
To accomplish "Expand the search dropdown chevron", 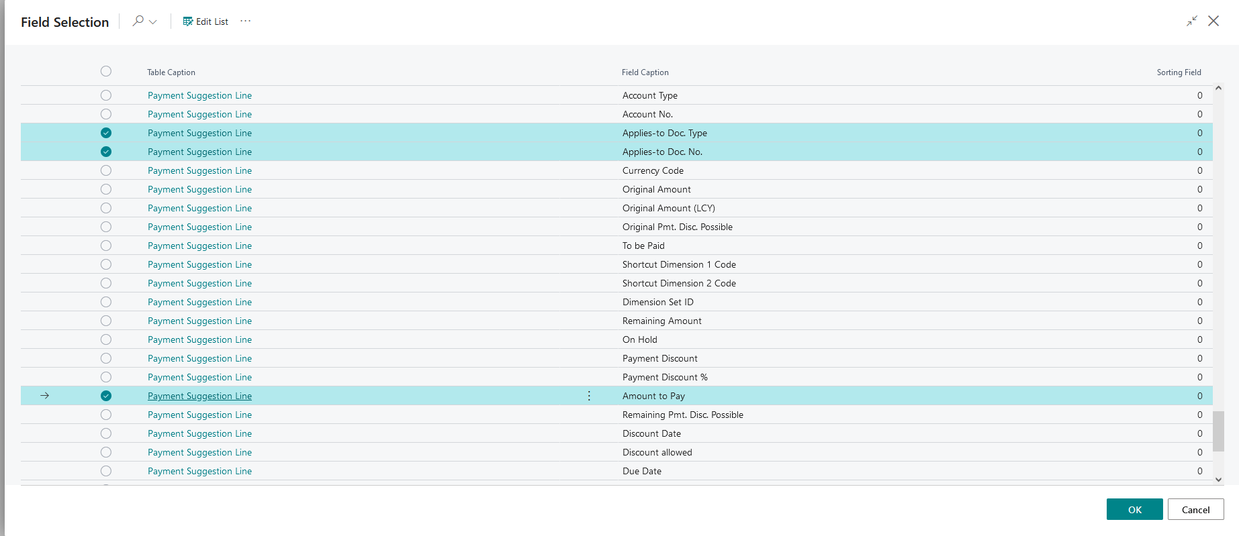I will coord(153,21).
